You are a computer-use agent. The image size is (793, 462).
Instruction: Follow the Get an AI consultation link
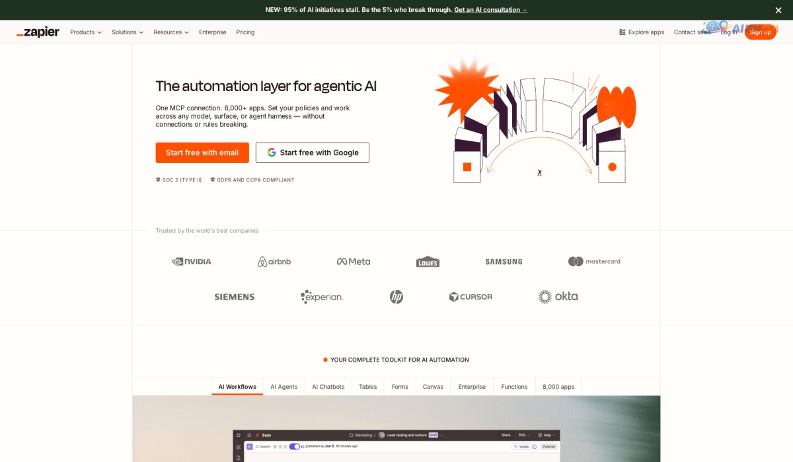point(490,10)
